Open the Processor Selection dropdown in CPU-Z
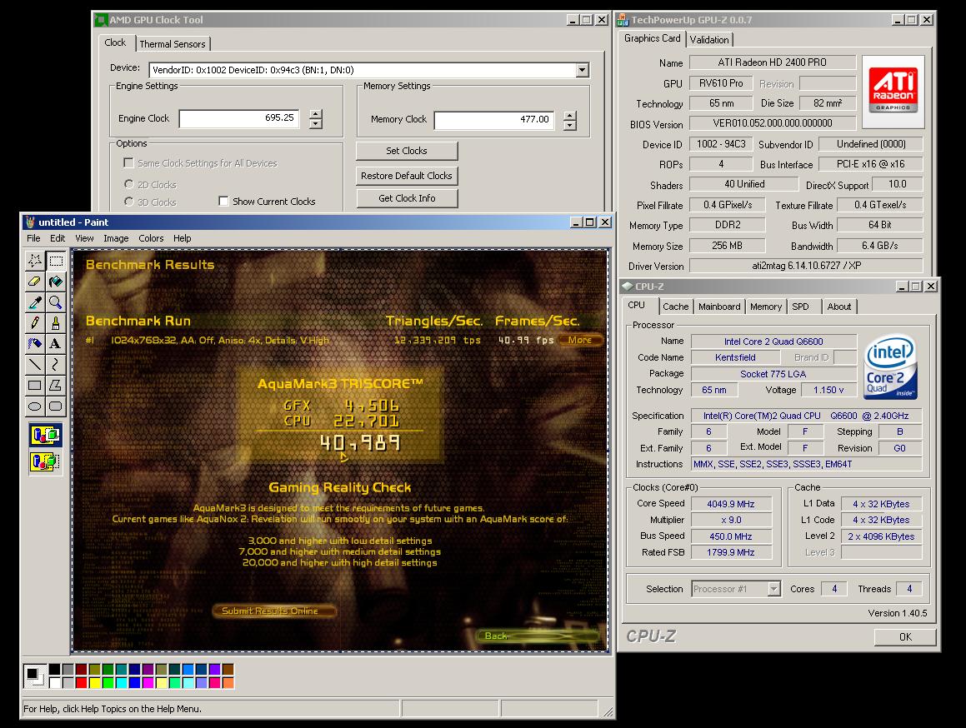This screenshot has height=728, width=966. 773,589
